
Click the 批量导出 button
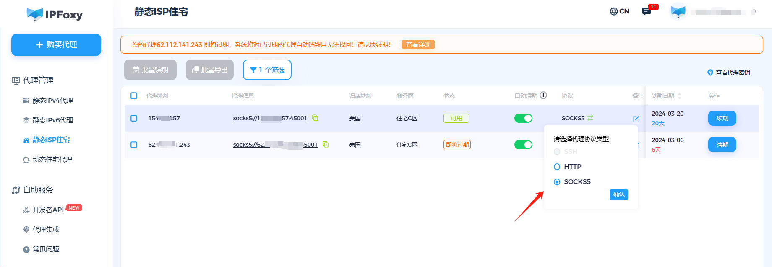pyautogui.click(x=210, y=70)
